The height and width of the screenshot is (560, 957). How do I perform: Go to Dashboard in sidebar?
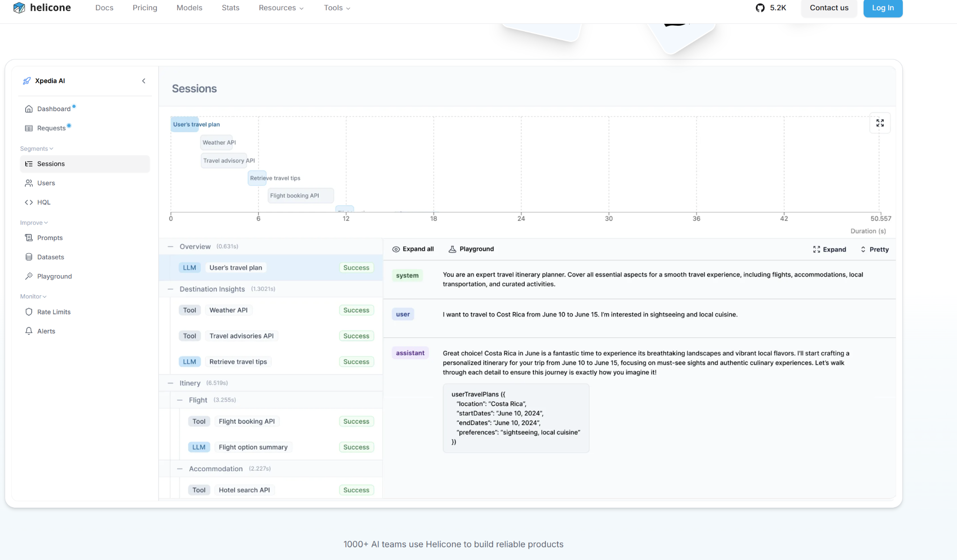coord(85,109)
